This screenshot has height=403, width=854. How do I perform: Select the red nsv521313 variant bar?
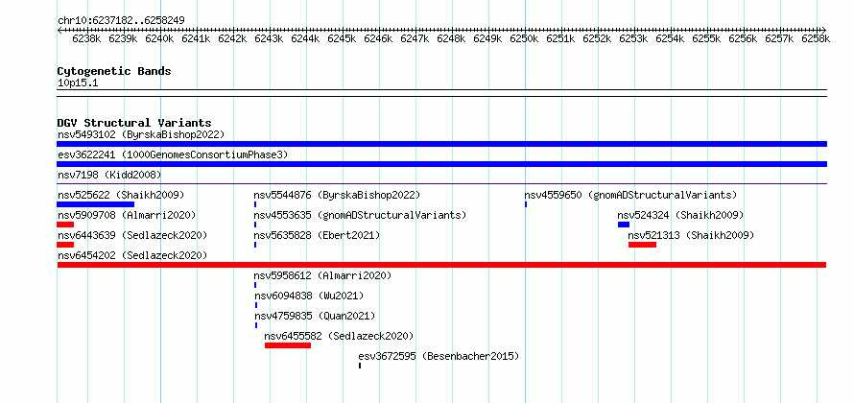click(x=642, y=245)
